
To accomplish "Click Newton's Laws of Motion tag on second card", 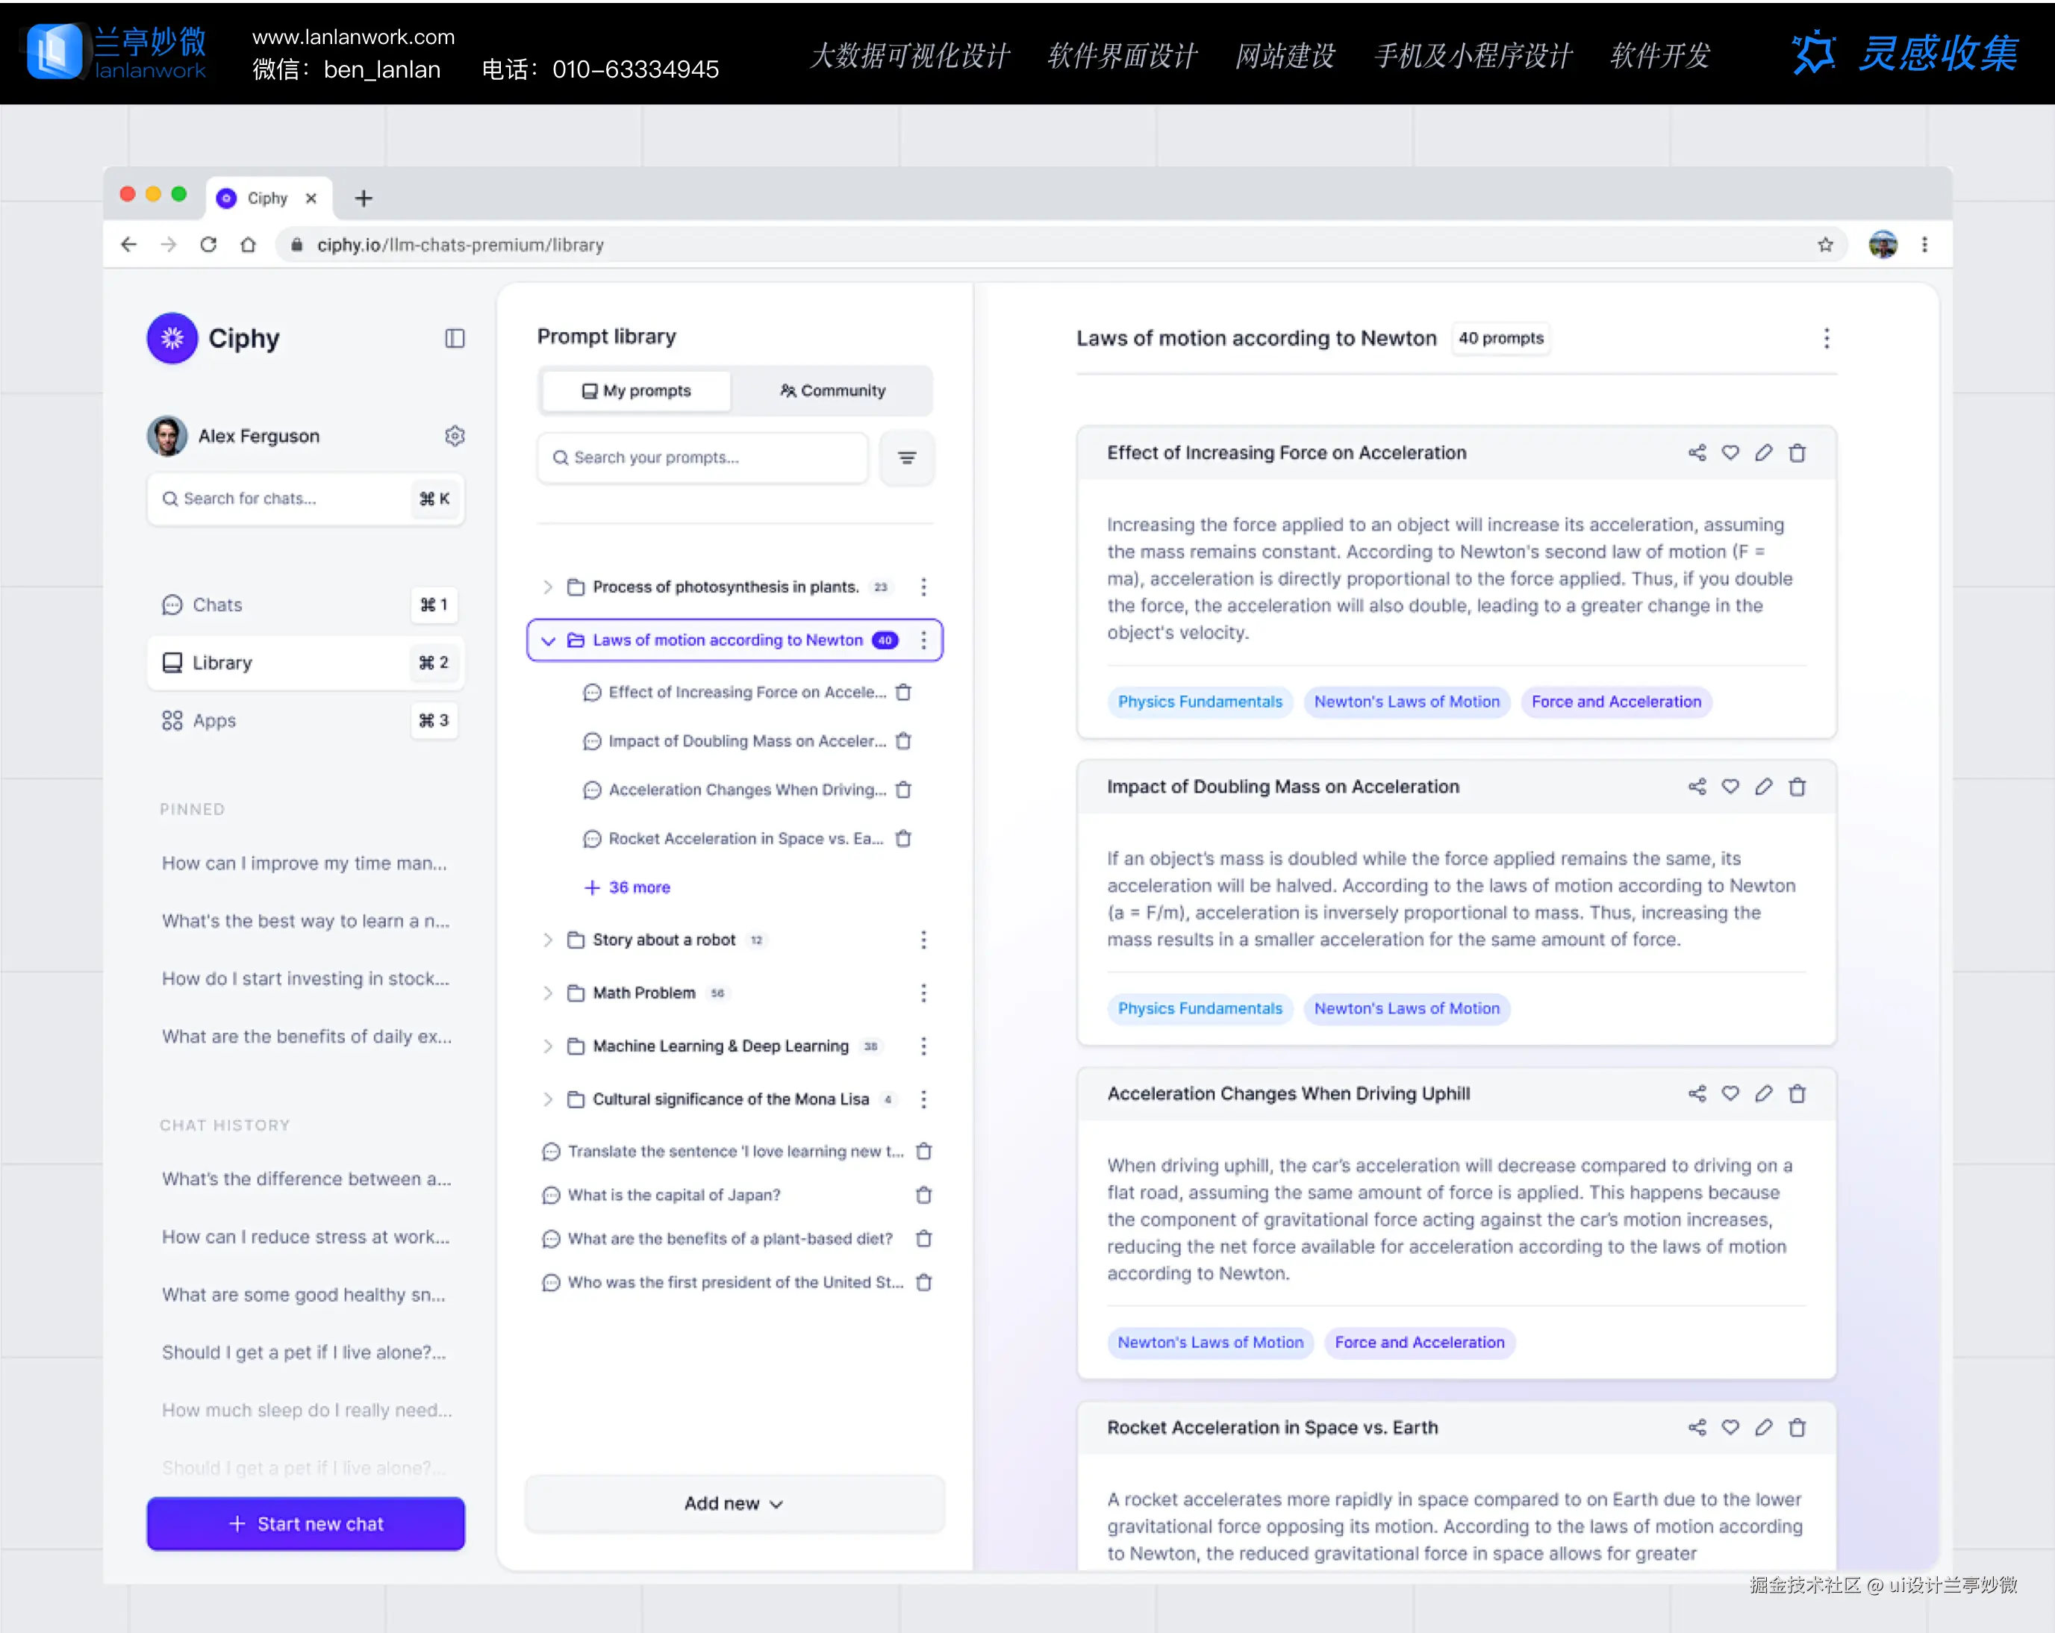I will 1406,1009.
